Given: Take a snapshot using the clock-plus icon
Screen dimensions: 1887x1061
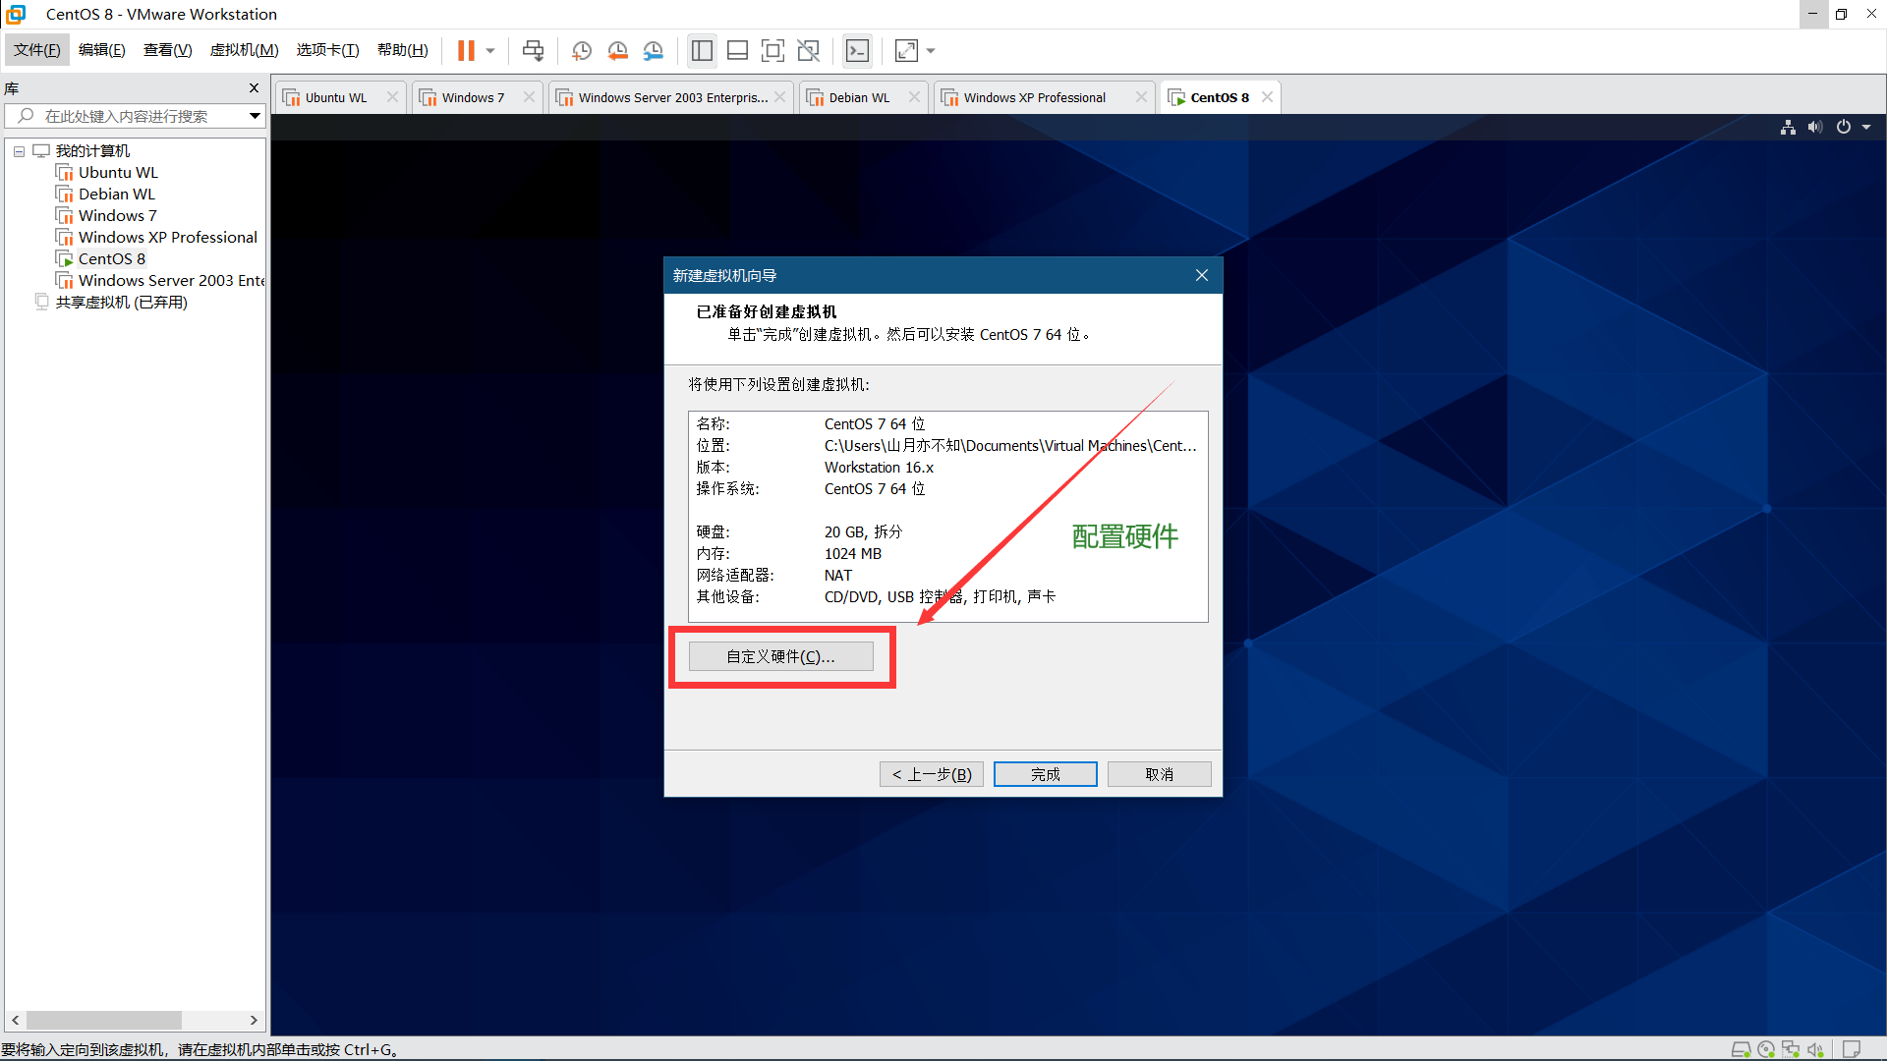Looking at the screenshot, I should pos(582,50).
